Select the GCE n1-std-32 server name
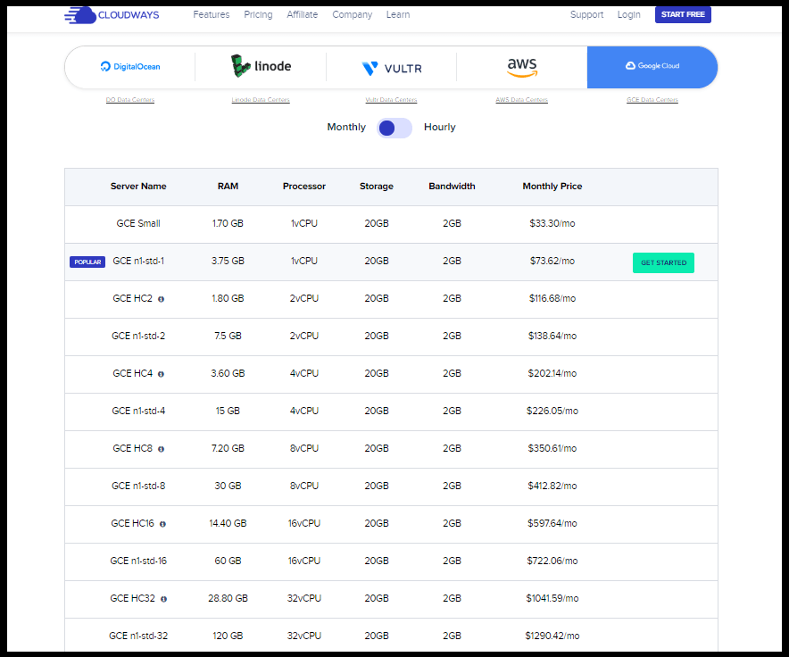789x657 pixels. [x=138, y=636]
